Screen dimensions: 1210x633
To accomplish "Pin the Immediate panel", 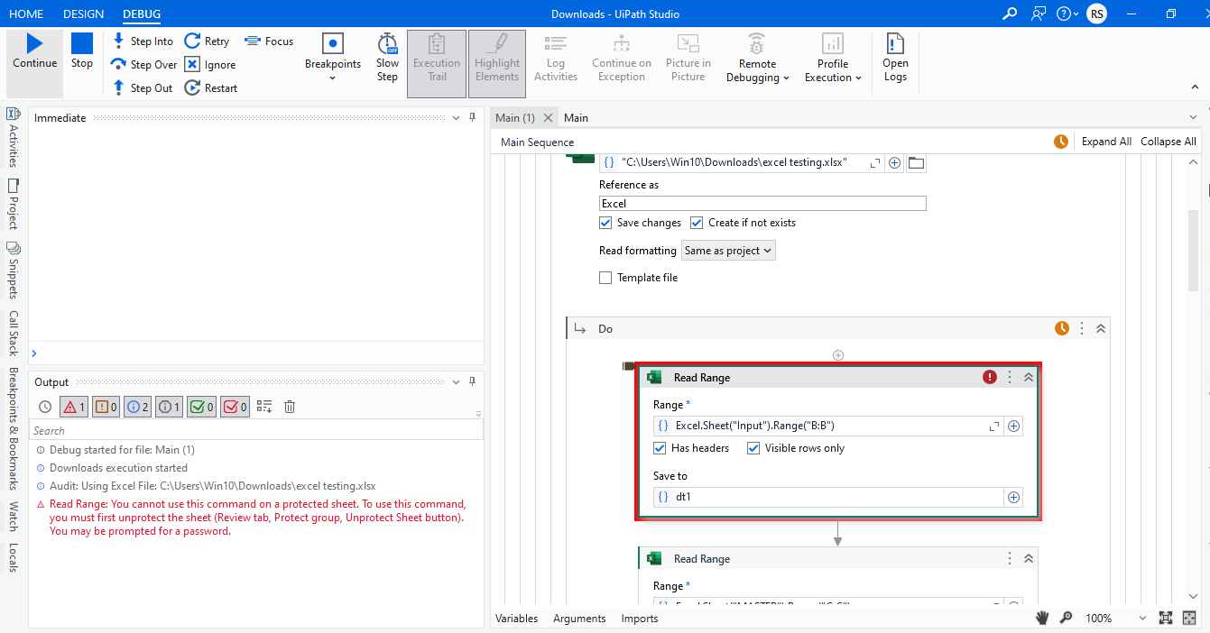I will 473,118.
